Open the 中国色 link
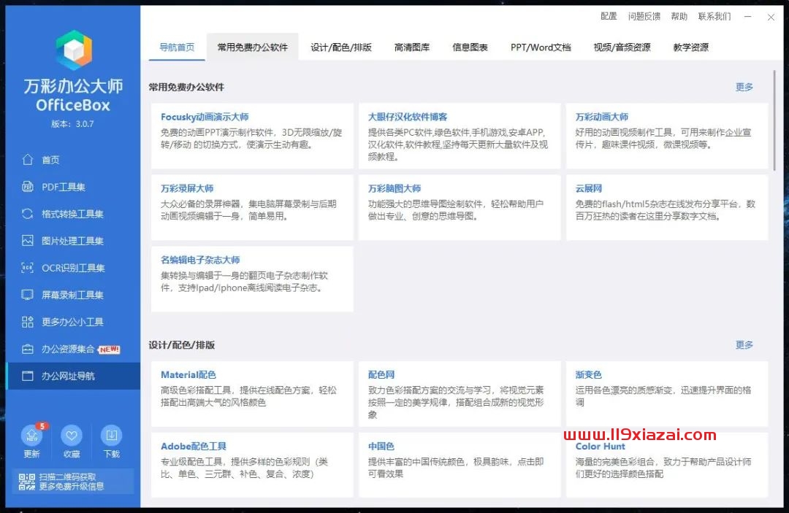The height and width of the screenshot is (513, 789). pos(381,446)
